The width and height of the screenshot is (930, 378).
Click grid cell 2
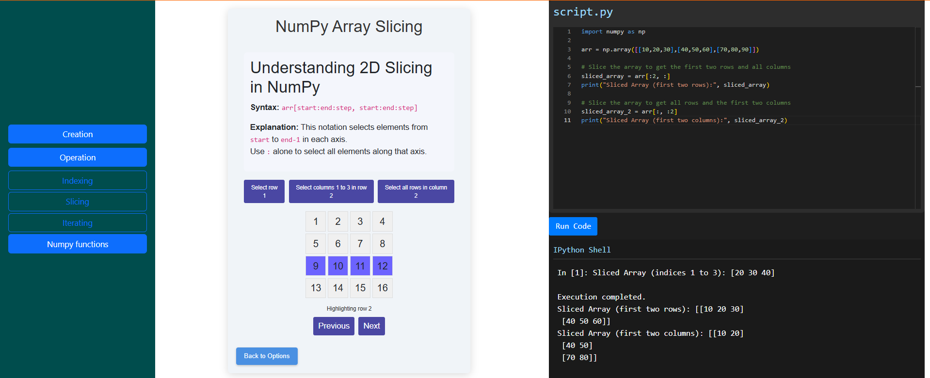(338, 221)
